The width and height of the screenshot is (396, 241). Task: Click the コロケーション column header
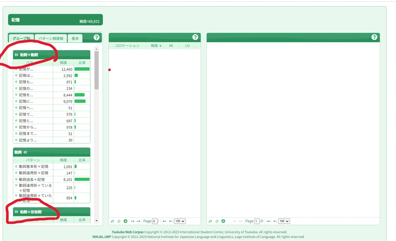pyautogui.click(x=127, y=46)
